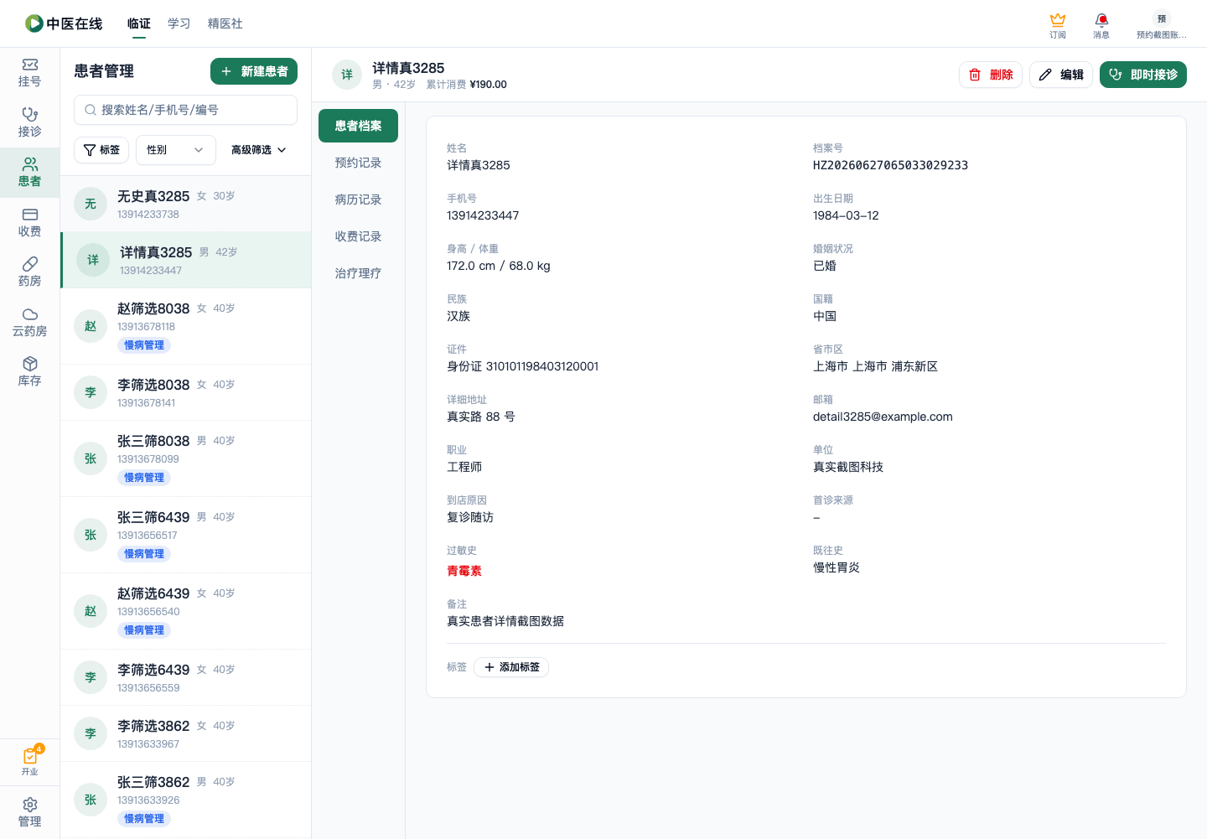Select patient 张三筛3862 in list
This screenshot has height=839, width=1207.
tap(186, 800)
